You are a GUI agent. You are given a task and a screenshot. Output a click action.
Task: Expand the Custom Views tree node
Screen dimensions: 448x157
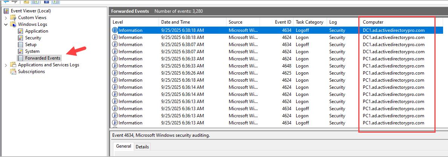point(6,18)
